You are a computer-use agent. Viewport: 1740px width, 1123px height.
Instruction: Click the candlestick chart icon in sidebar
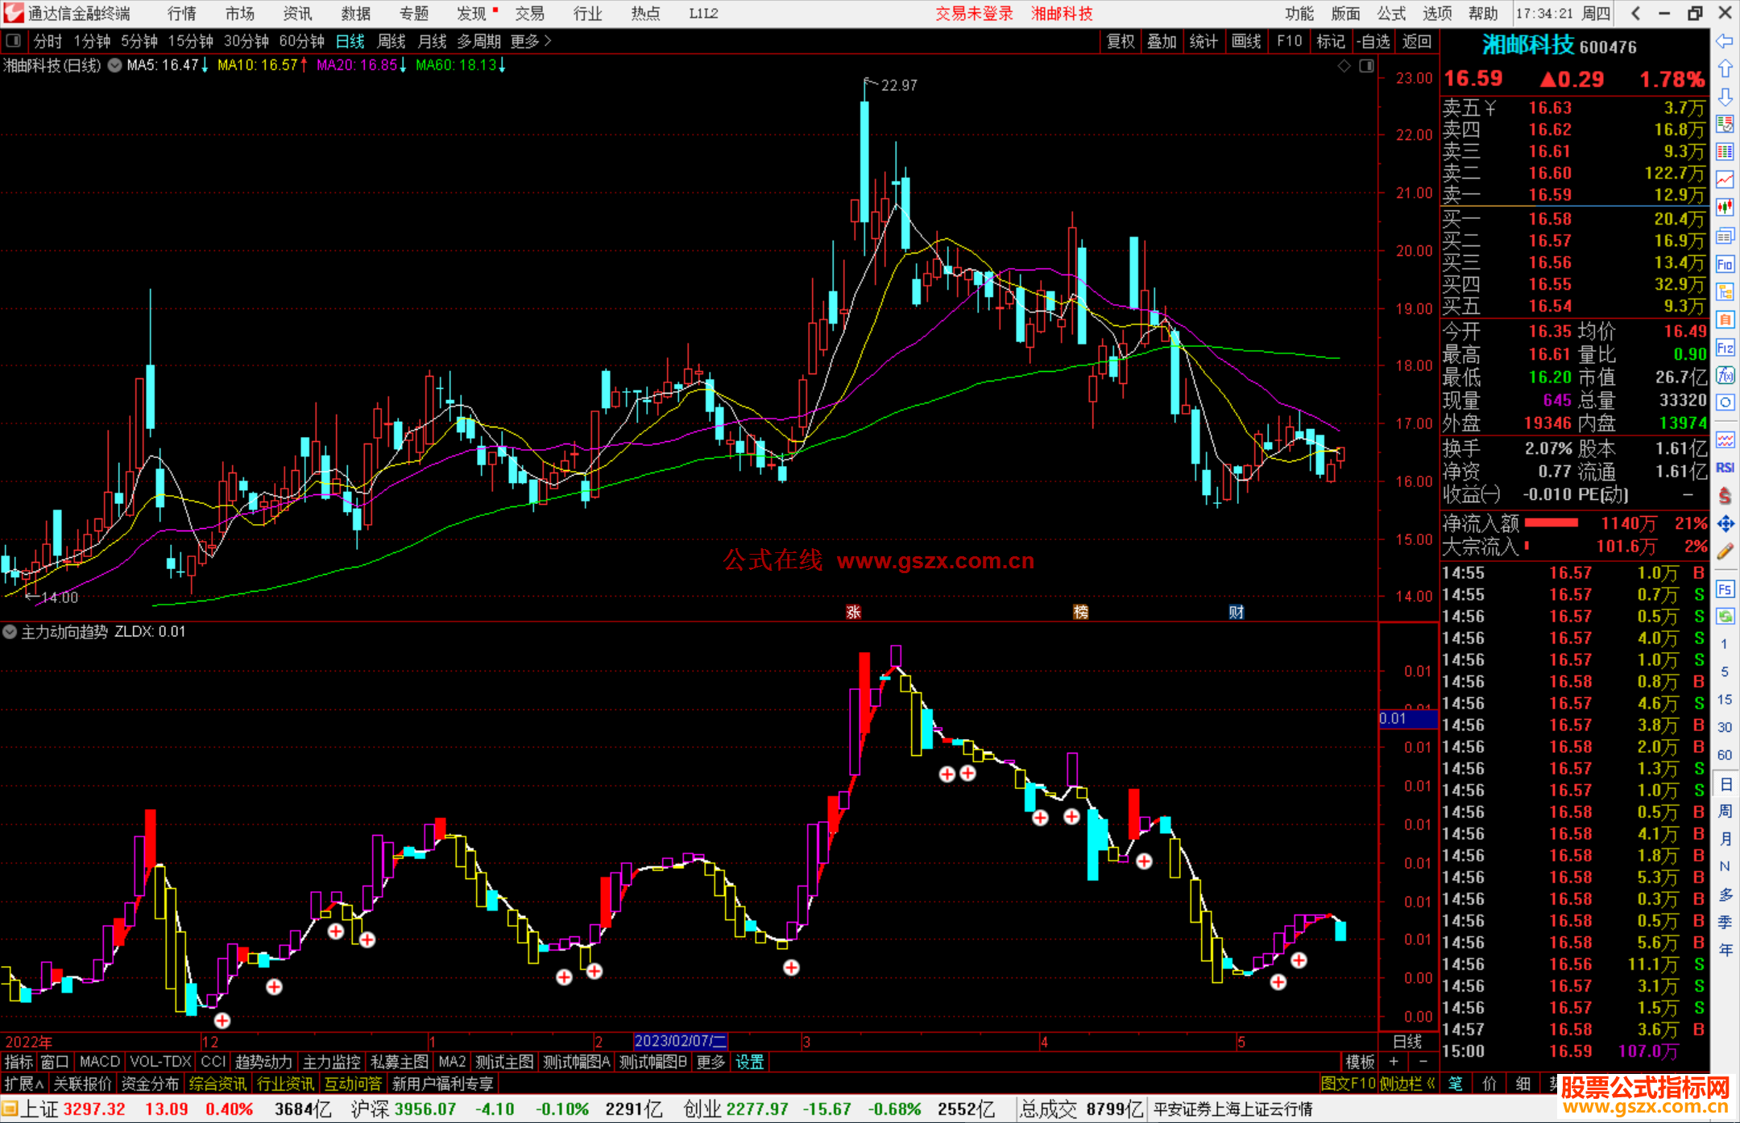tap(1725, 208)
